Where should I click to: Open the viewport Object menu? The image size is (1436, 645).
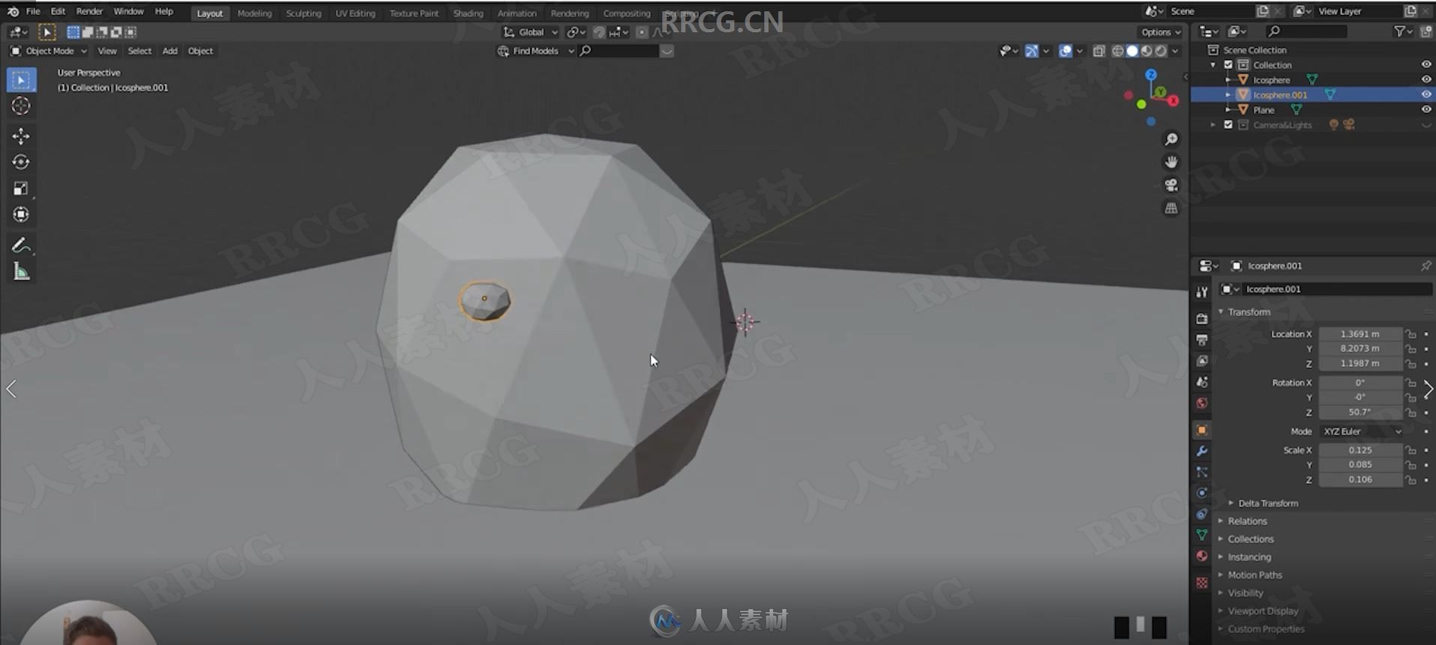[x=200, y=51]
